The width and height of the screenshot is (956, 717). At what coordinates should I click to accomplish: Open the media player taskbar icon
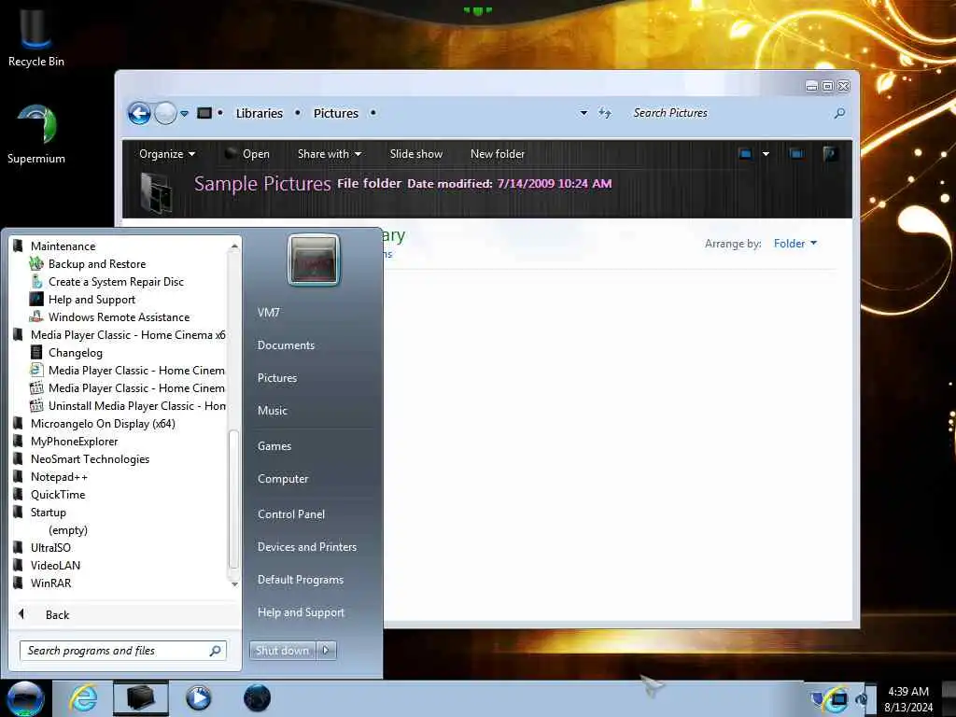(x=198, y=698)
